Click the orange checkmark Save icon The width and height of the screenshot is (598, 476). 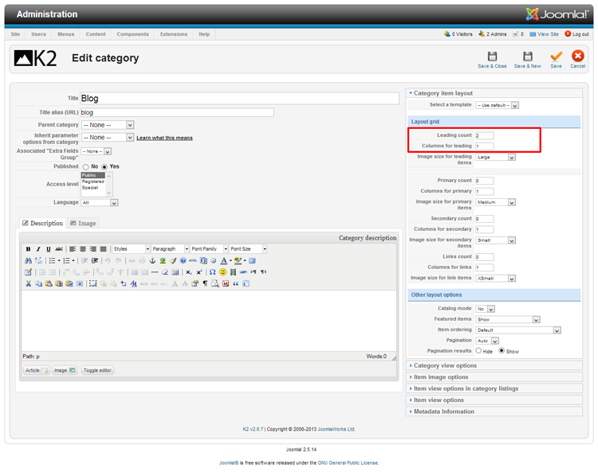[556, 59]
